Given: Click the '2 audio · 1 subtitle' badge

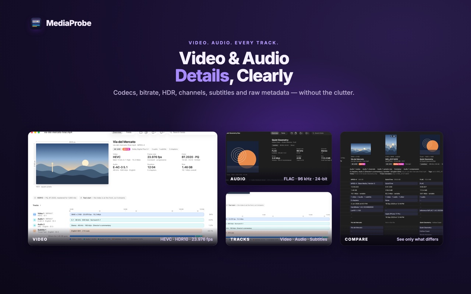Looking at the screenshot, I should 159,149.
